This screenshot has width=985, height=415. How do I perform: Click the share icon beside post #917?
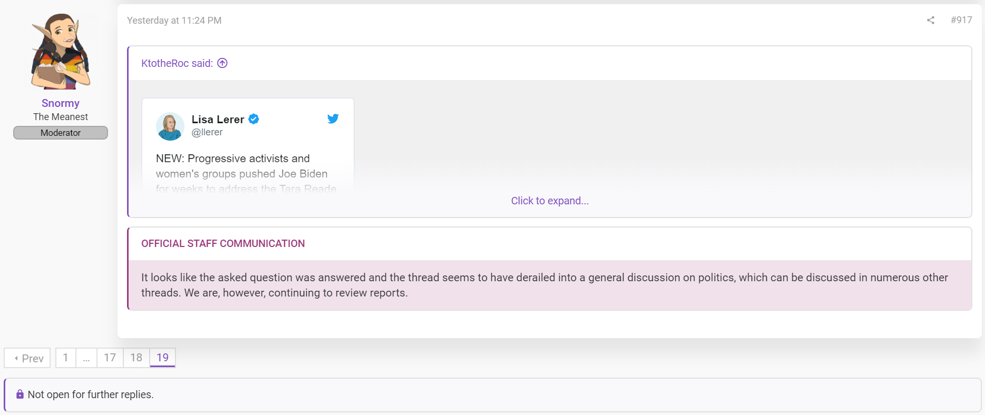(931, 20)
